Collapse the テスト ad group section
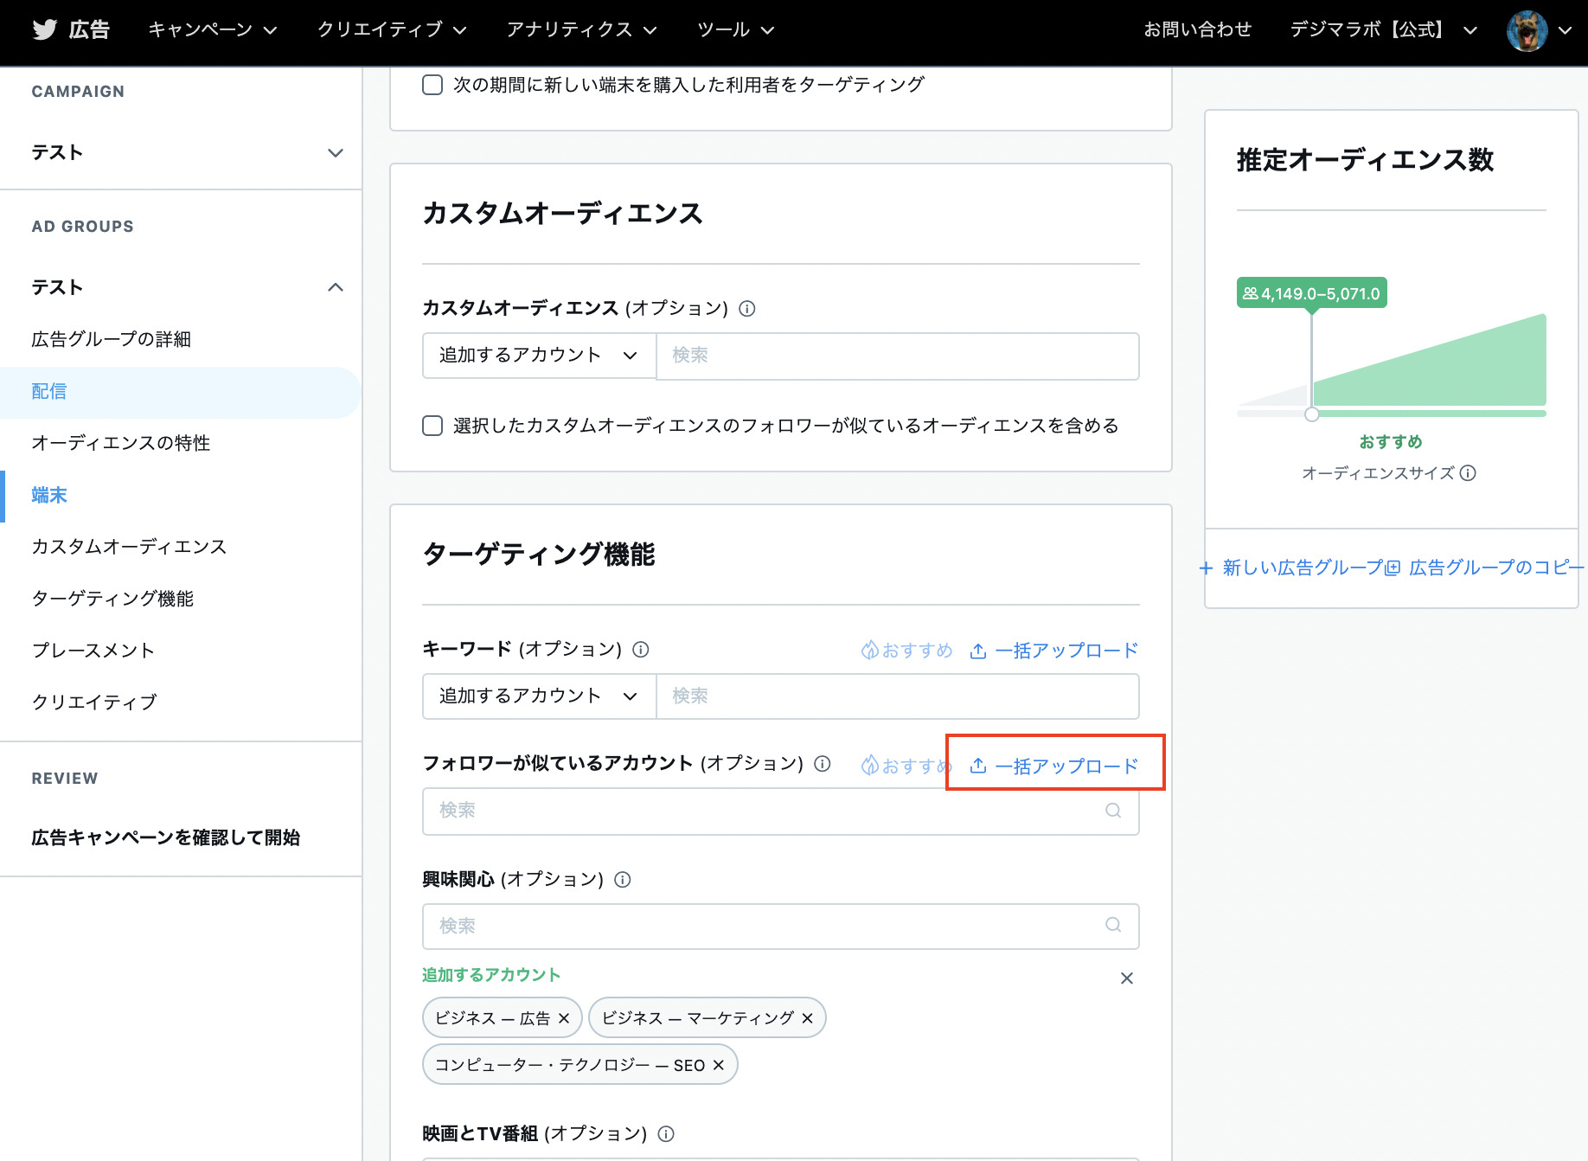 click(336, 287)
